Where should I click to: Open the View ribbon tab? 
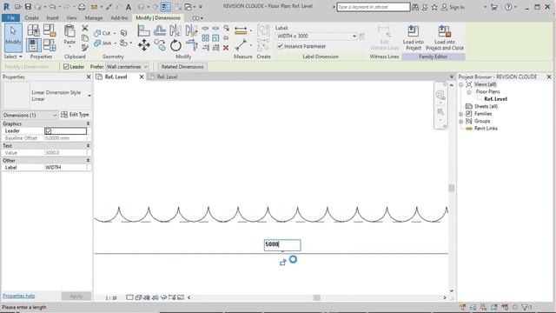[x=71, y=17]
